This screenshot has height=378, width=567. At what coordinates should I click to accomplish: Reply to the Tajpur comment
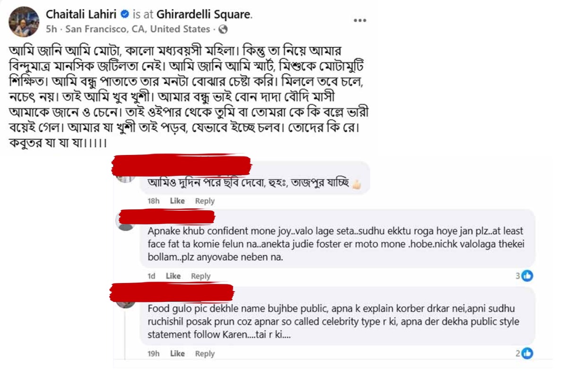205,201
